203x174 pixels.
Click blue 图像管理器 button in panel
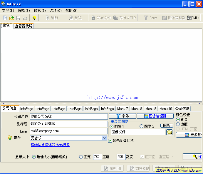click(x=155, y=116)
